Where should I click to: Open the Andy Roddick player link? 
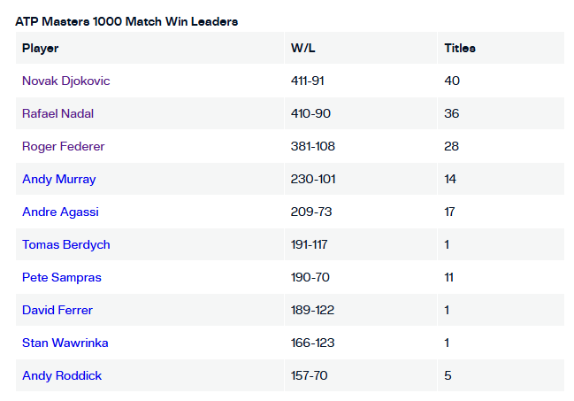(62, 375)
